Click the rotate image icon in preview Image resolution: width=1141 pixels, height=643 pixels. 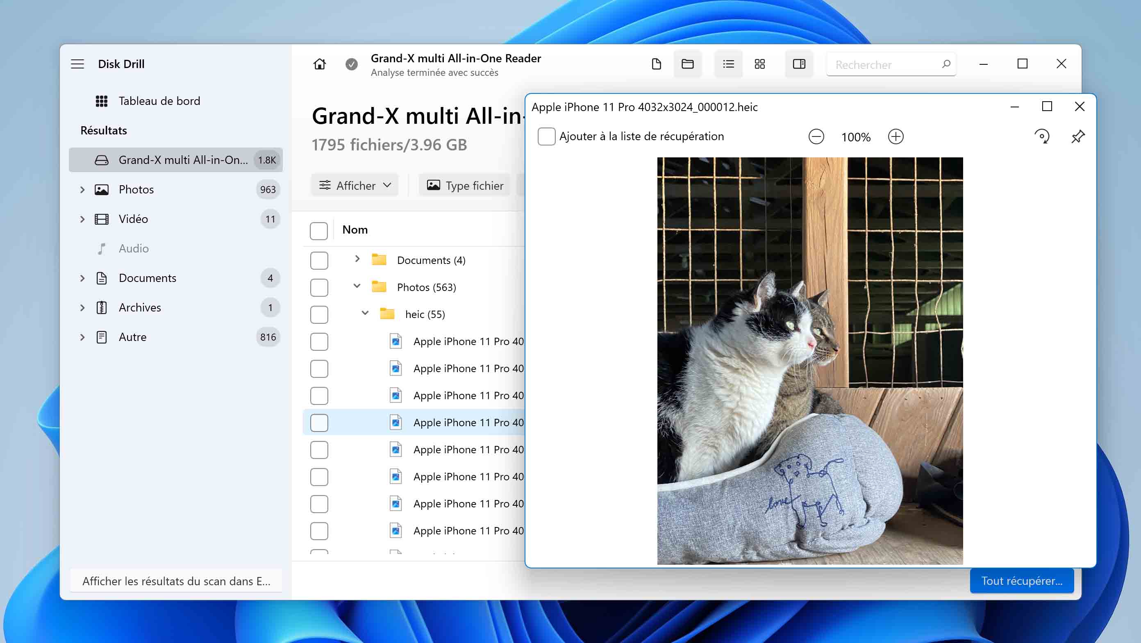tap(1041, 136)
